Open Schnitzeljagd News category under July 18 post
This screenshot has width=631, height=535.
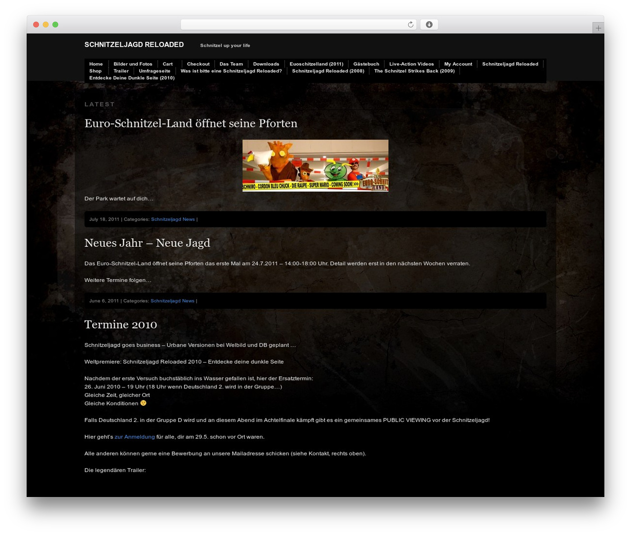[173, 219]
